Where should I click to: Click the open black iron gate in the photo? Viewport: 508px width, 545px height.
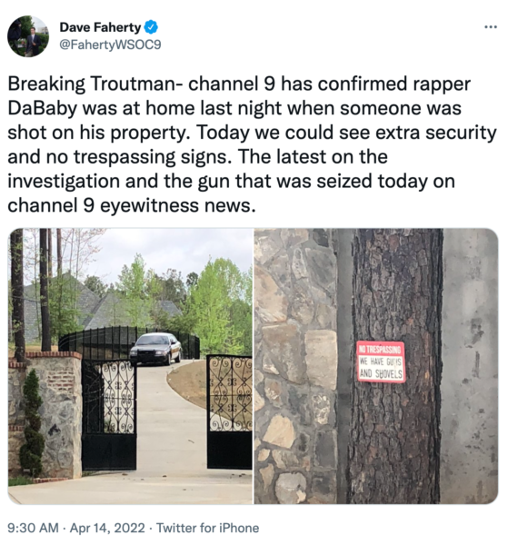click(109, 415)
